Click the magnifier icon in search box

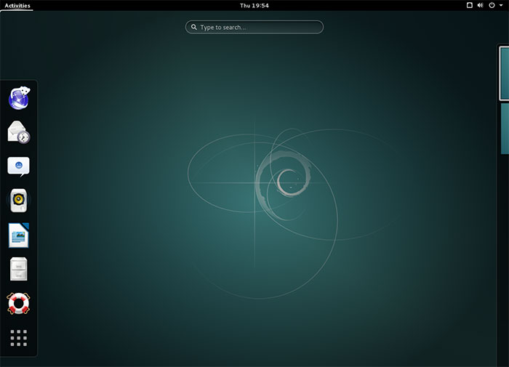(193, 27)
